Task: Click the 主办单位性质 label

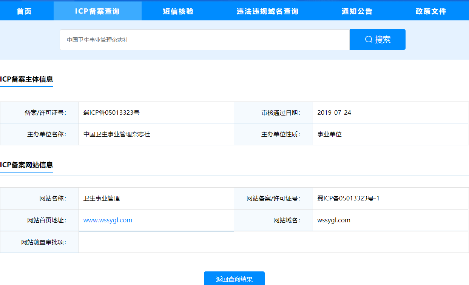Action: click(x=281, y=134)
